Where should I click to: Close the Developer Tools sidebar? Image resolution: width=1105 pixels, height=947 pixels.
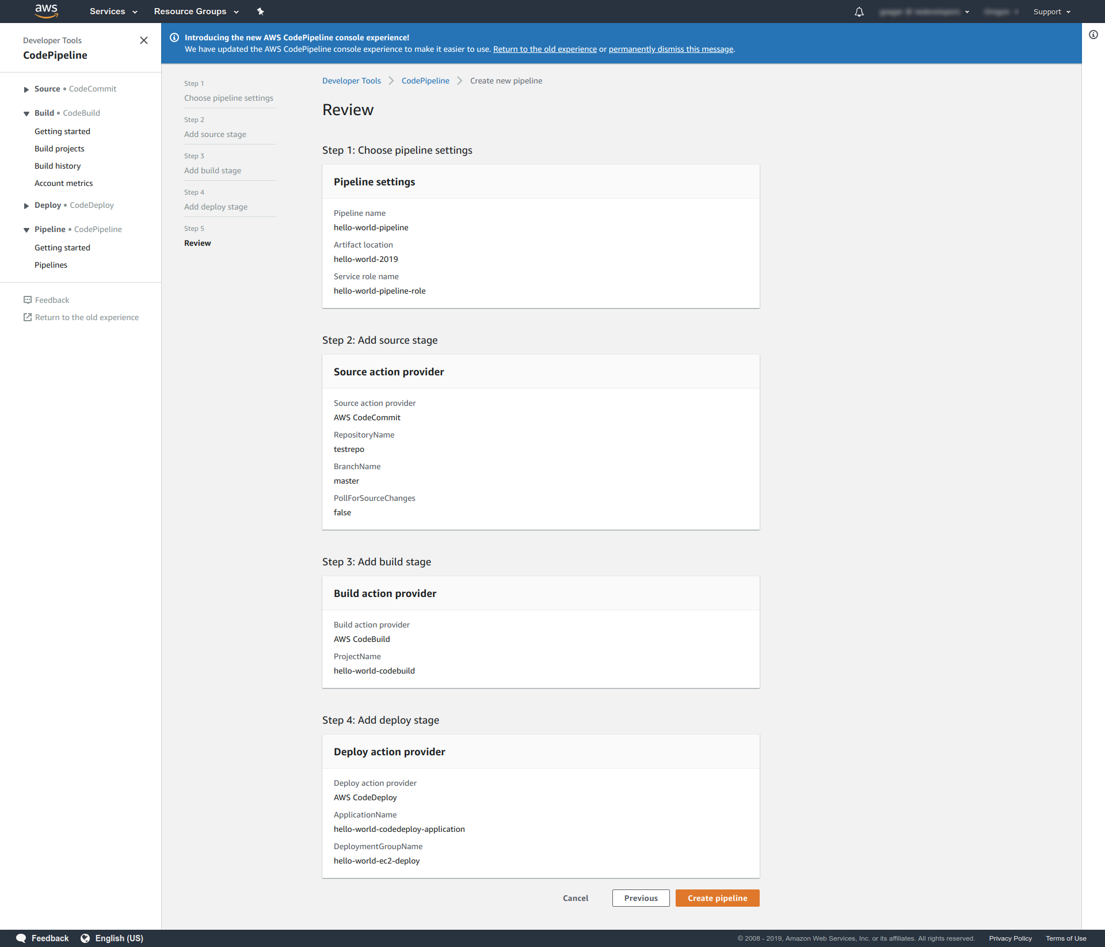[144, 40]
